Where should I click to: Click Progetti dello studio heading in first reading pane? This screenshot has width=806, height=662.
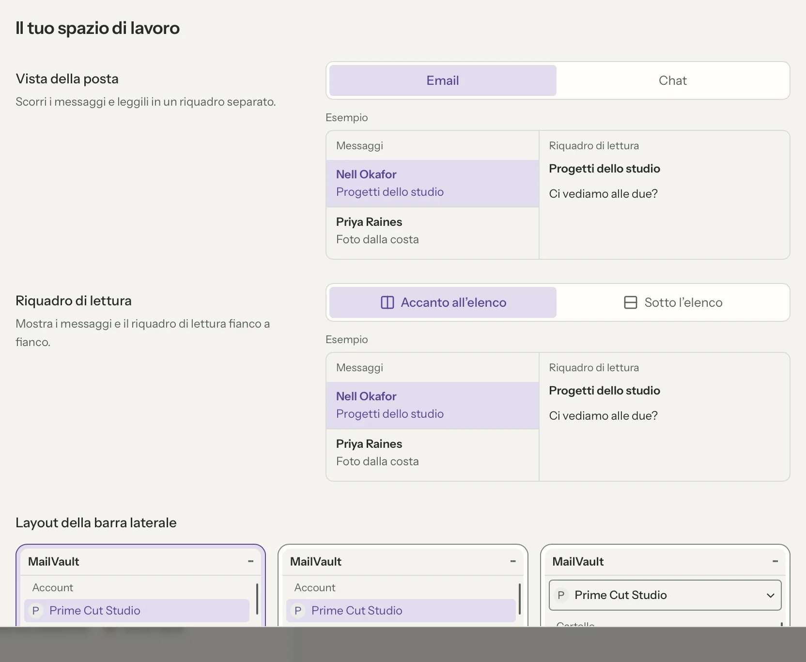pos(604,169)
